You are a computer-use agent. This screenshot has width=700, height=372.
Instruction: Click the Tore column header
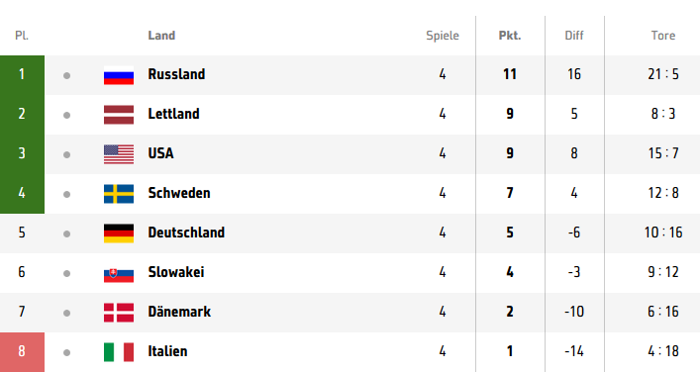tap(663, 36)
